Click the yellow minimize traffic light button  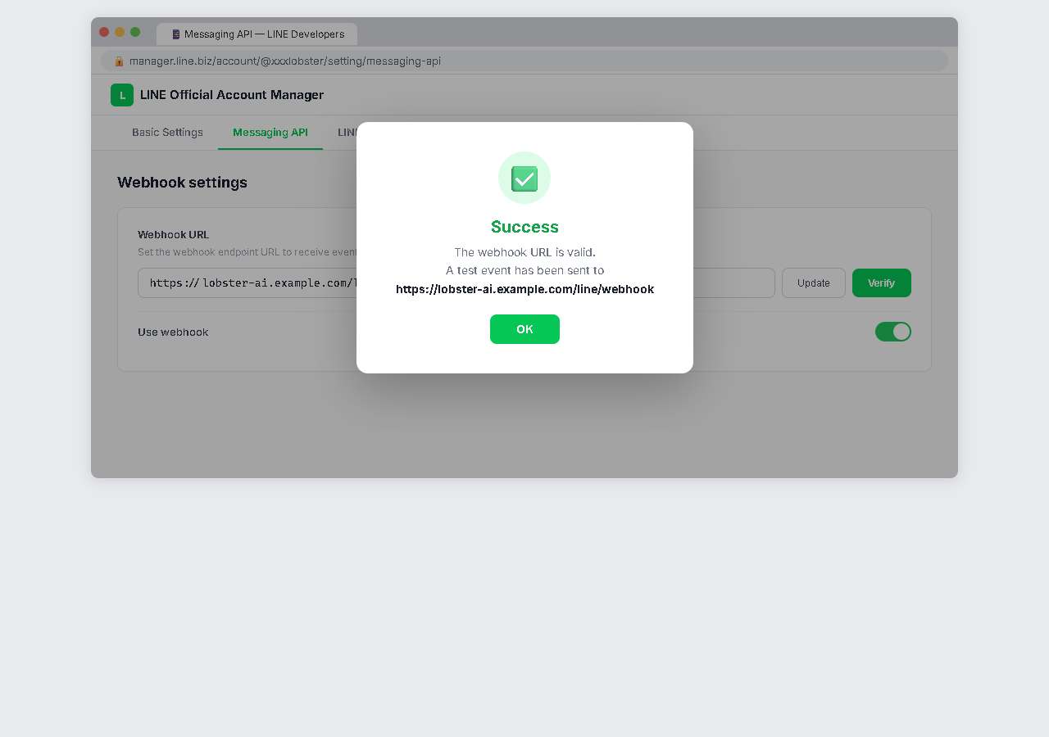(119, 32)
